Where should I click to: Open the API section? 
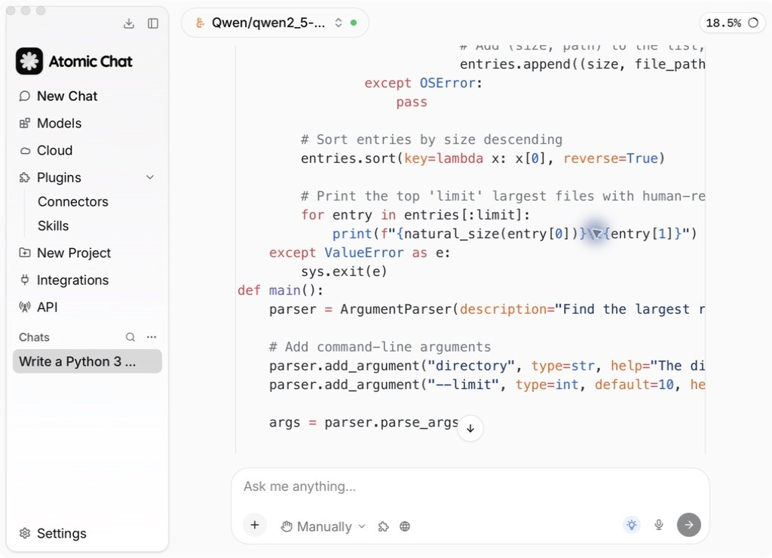[x=47, y=307]
